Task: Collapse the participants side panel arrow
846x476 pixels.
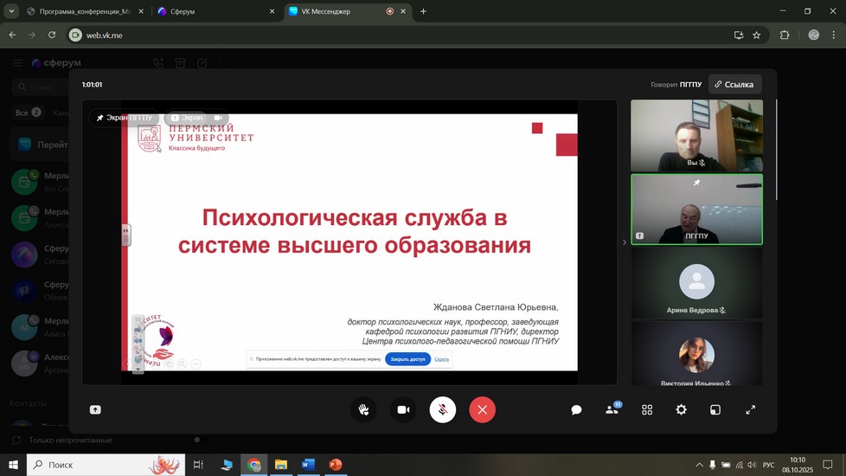Action: (x=625, y=242)
